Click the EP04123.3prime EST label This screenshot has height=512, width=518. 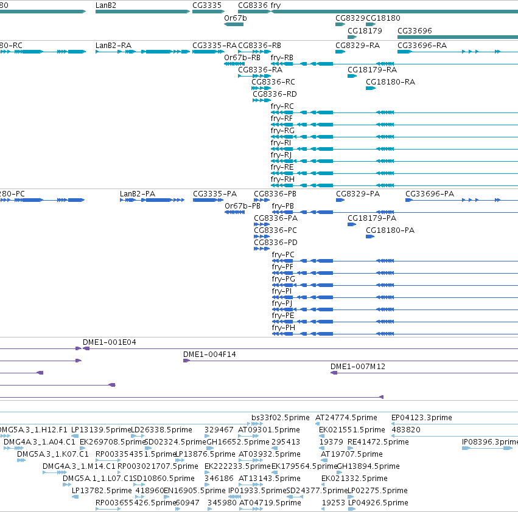422,418
